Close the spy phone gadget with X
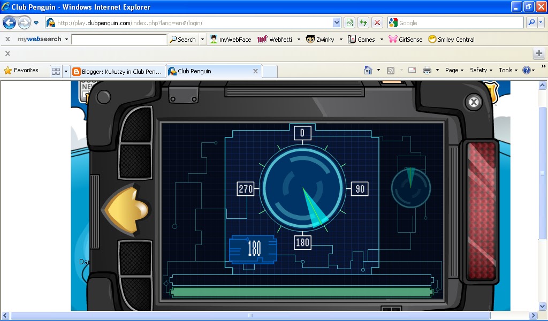Screen dimensions: 548x321 pyautogui.click(x=474, y=102)
